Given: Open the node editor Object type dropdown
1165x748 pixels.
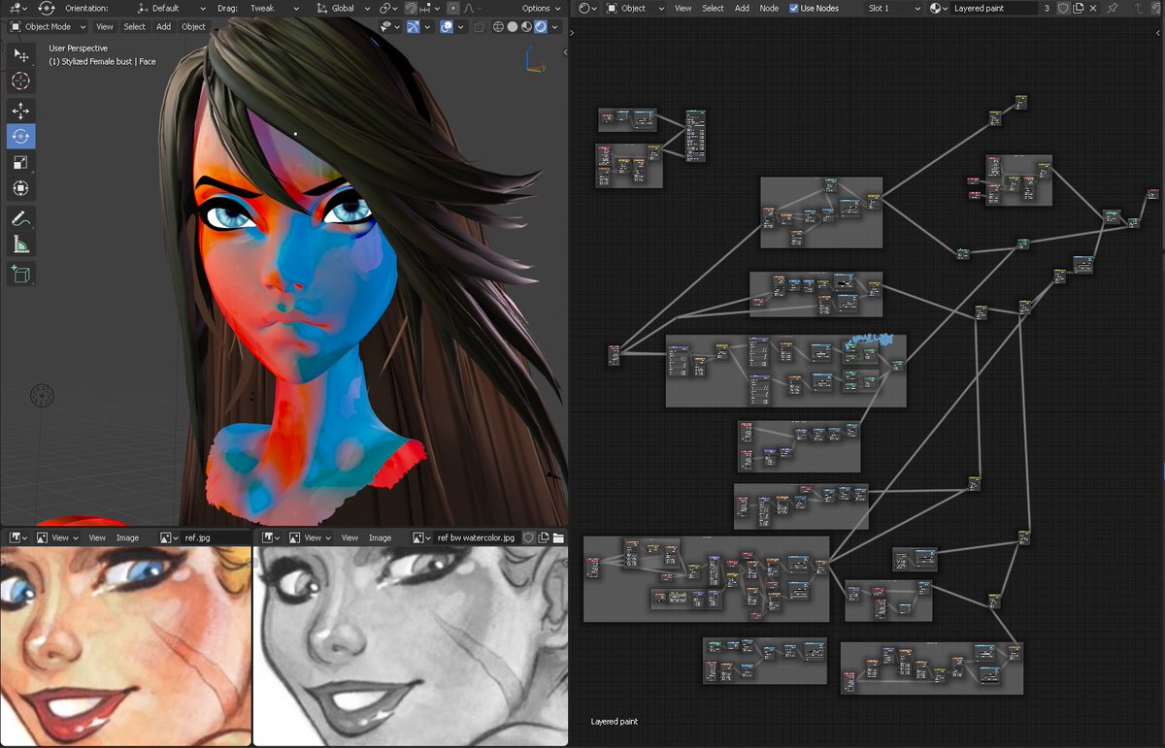Looking at the screenshot, I should (635, 8).
